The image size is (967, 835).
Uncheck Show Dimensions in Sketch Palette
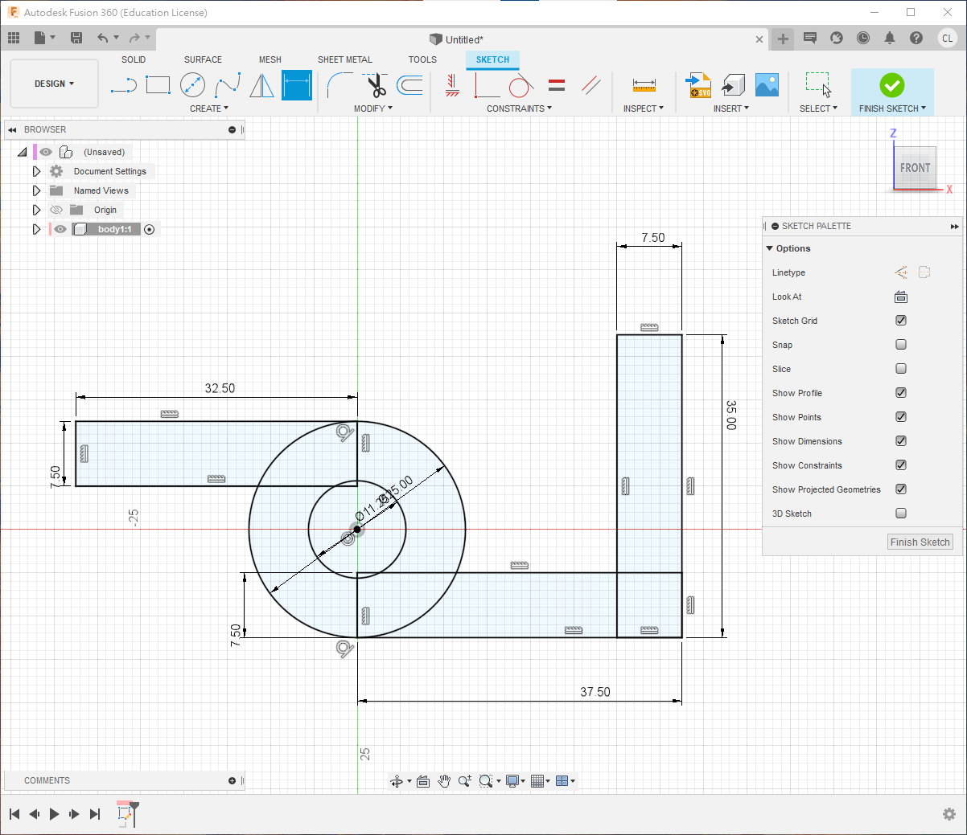(901, 441)
